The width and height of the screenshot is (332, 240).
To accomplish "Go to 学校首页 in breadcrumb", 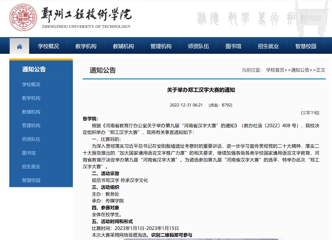I will point(275,70).
